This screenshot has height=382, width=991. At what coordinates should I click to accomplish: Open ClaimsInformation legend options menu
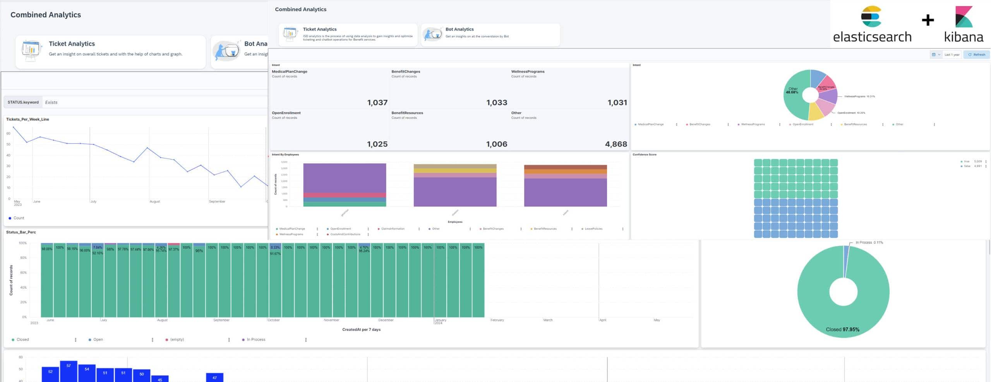[x=419, y=229]
